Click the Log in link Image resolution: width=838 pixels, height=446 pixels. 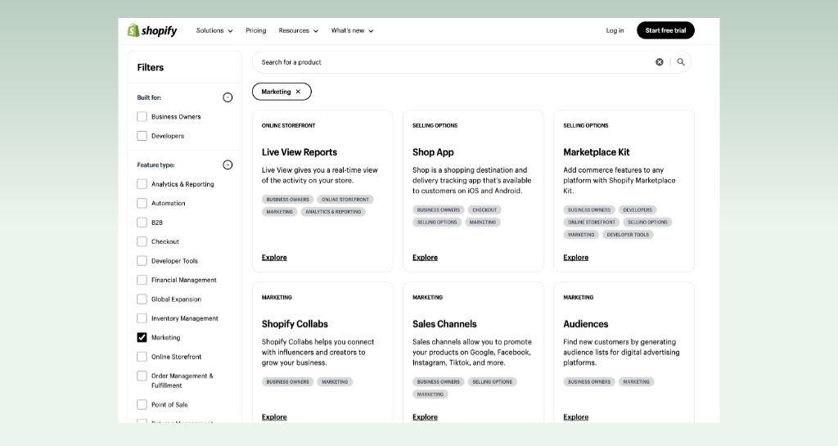pos(615,30)
